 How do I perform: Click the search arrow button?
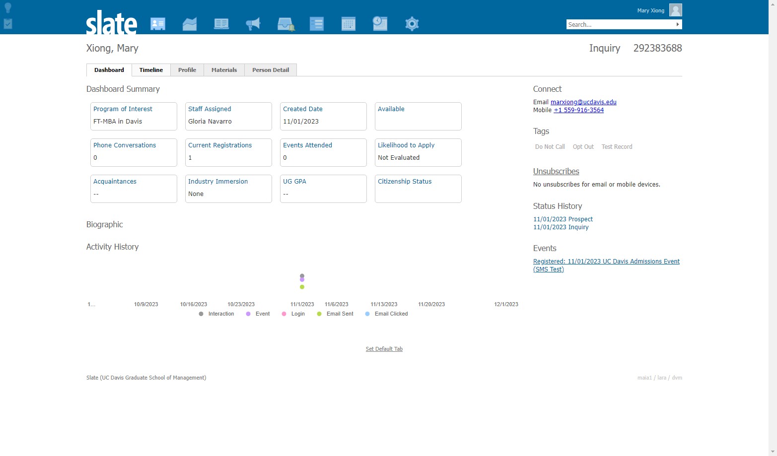678,24
